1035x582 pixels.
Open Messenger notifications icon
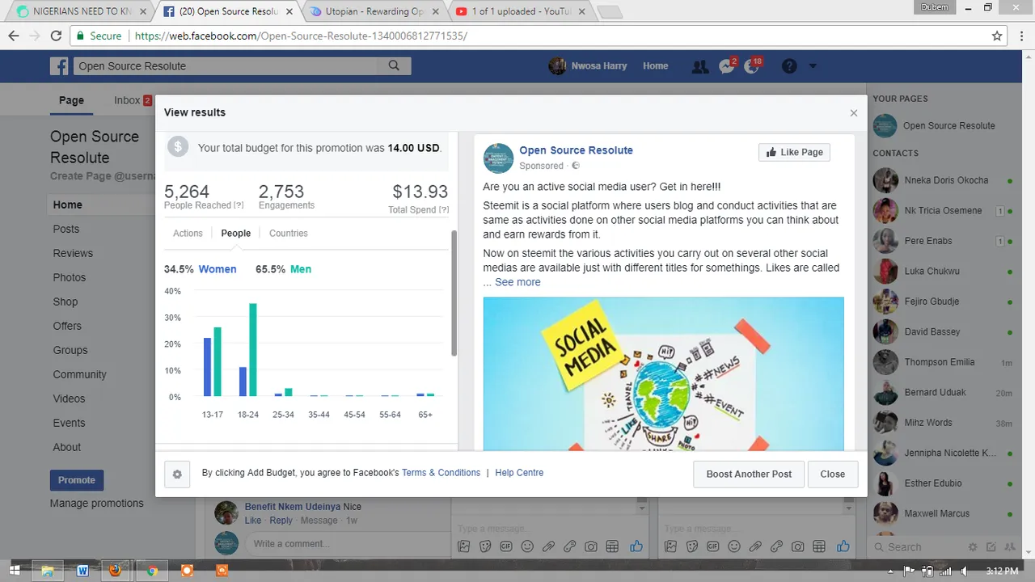(727, 66)
